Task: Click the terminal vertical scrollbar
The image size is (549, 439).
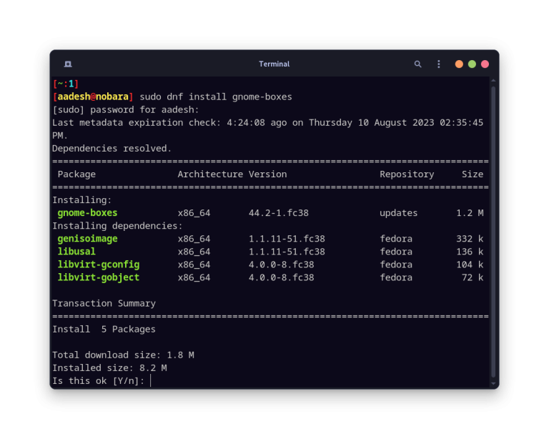Action: [x=493, y=229]
